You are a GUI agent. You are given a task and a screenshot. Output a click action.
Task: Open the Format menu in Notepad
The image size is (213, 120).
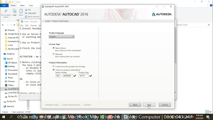point(33,26)
